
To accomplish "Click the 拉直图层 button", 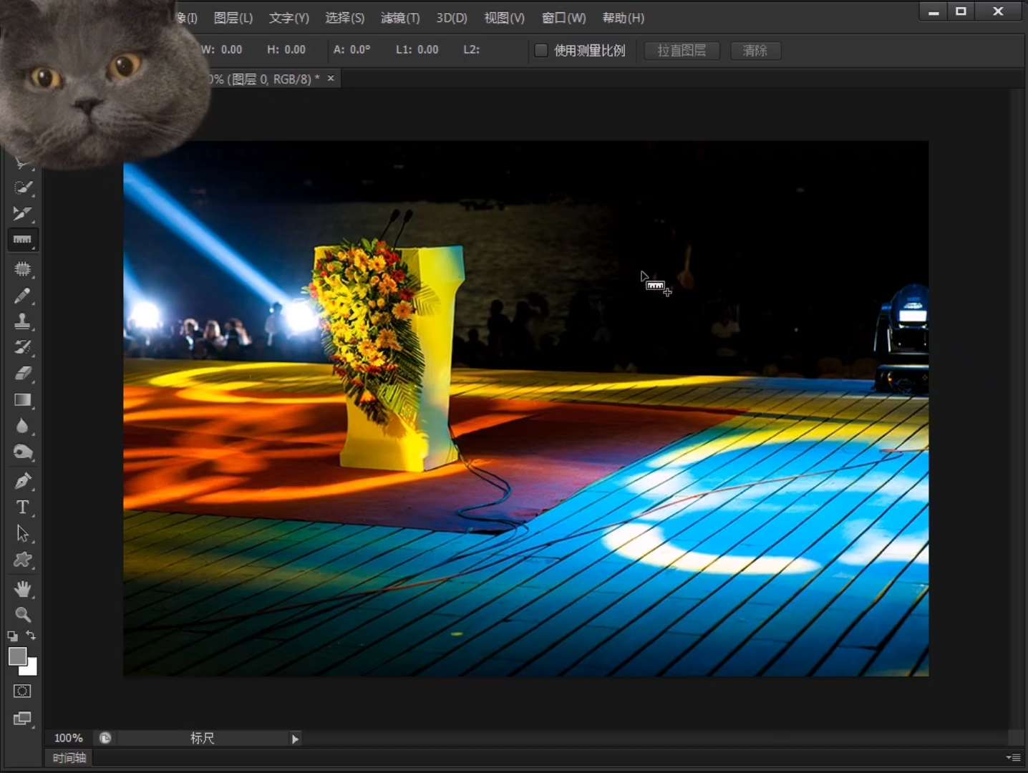I will 682,50.
